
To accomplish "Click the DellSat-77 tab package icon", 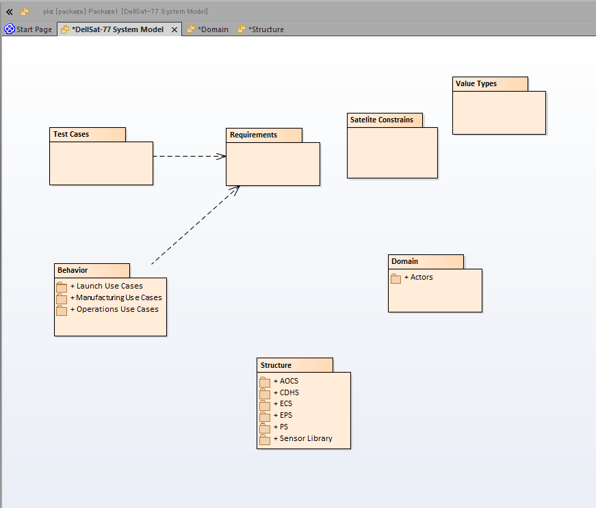I will [65, 29].
